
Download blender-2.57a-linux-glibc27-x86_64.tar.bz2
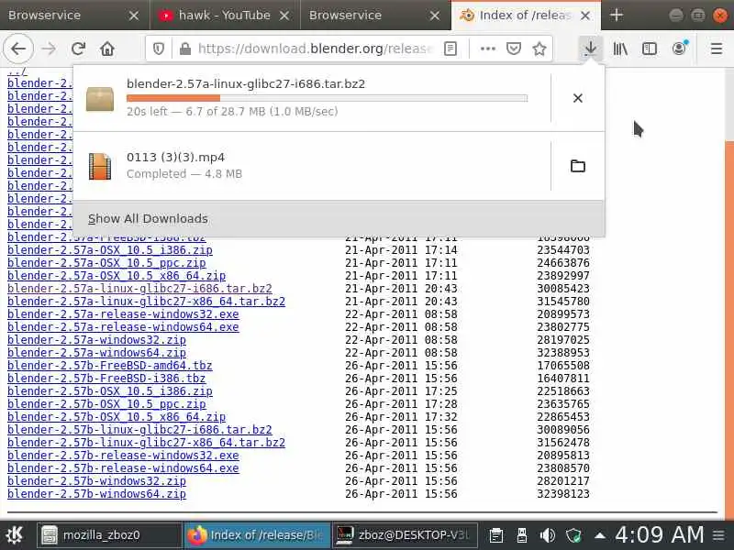click(x=146, y=302)
